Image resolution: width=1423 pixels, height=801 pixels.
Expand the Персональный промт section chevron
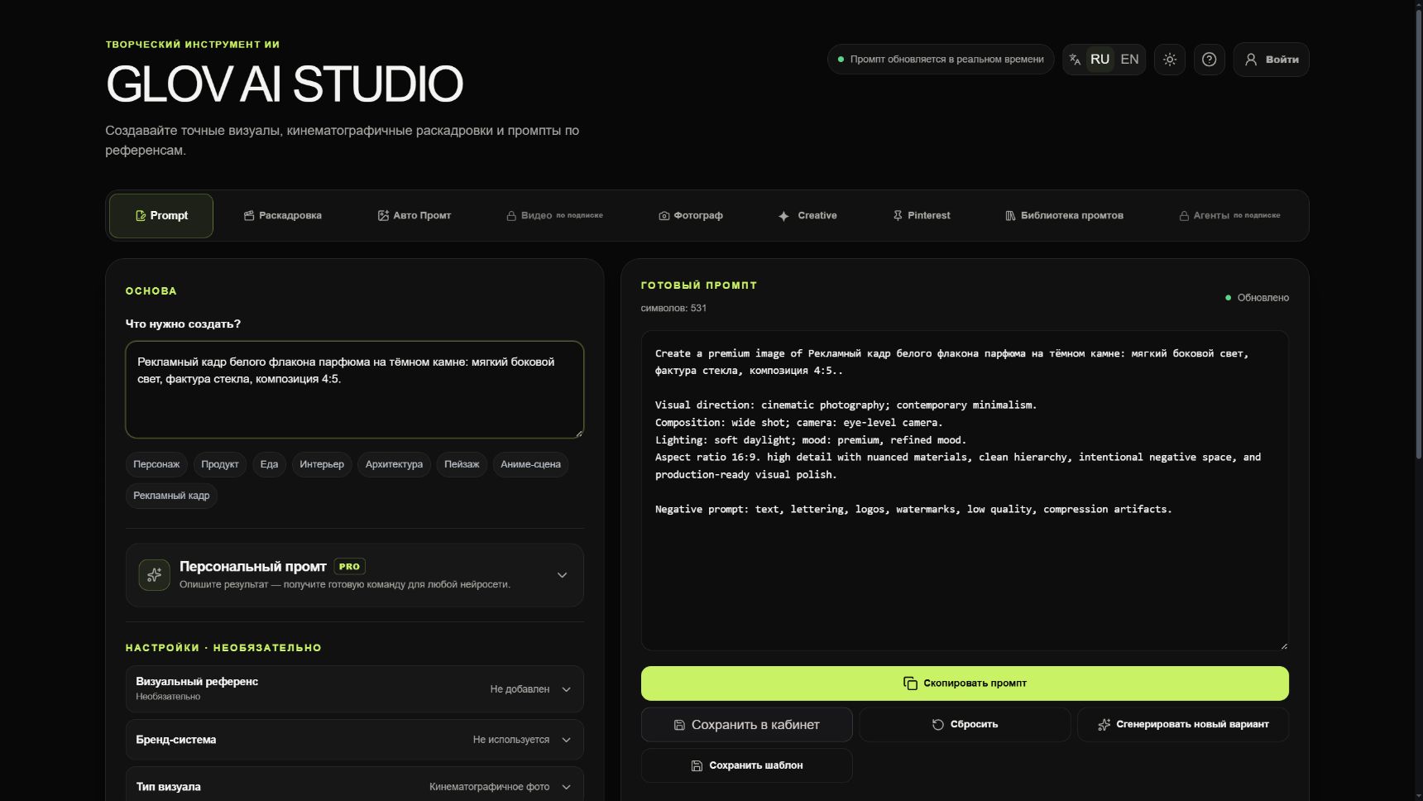click(562, 575)
